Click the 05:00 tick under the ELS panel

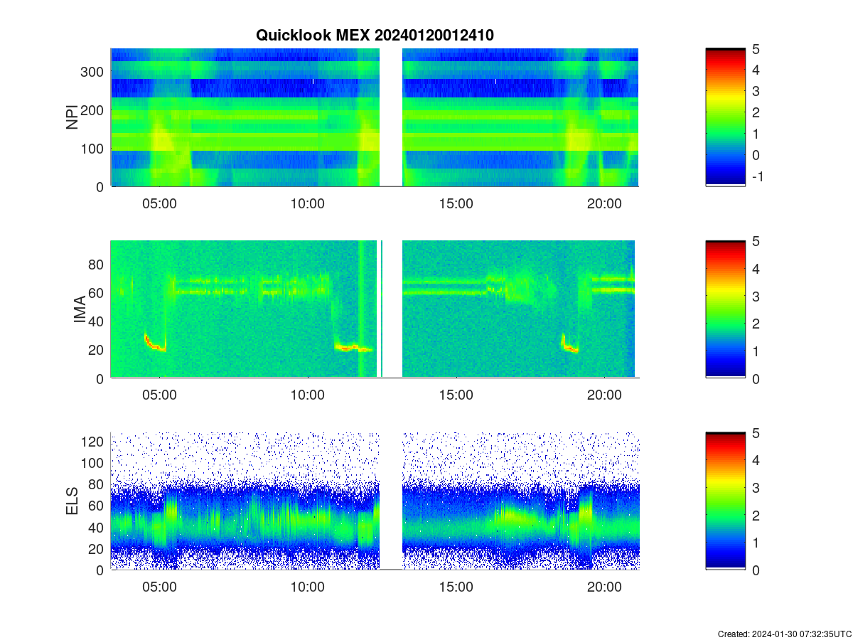[x=160, y=587]
